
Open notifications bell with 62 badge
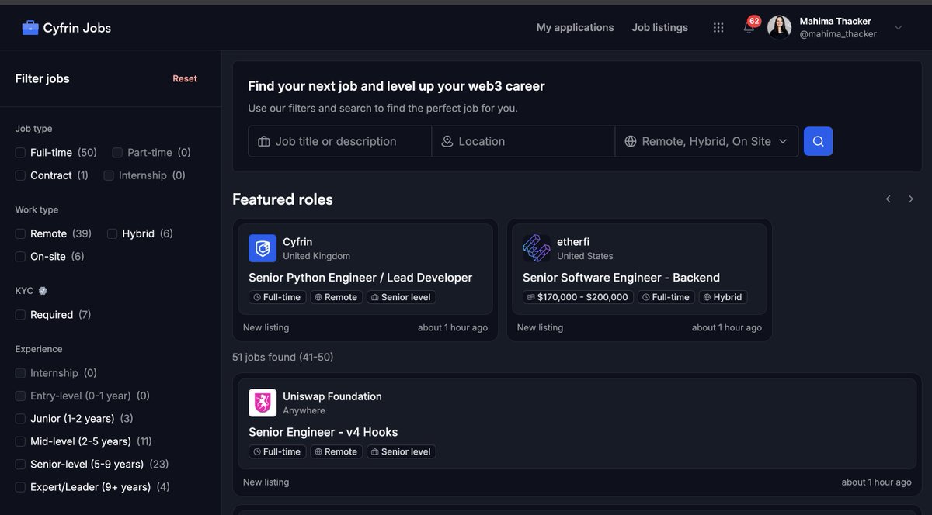point(749,27)
